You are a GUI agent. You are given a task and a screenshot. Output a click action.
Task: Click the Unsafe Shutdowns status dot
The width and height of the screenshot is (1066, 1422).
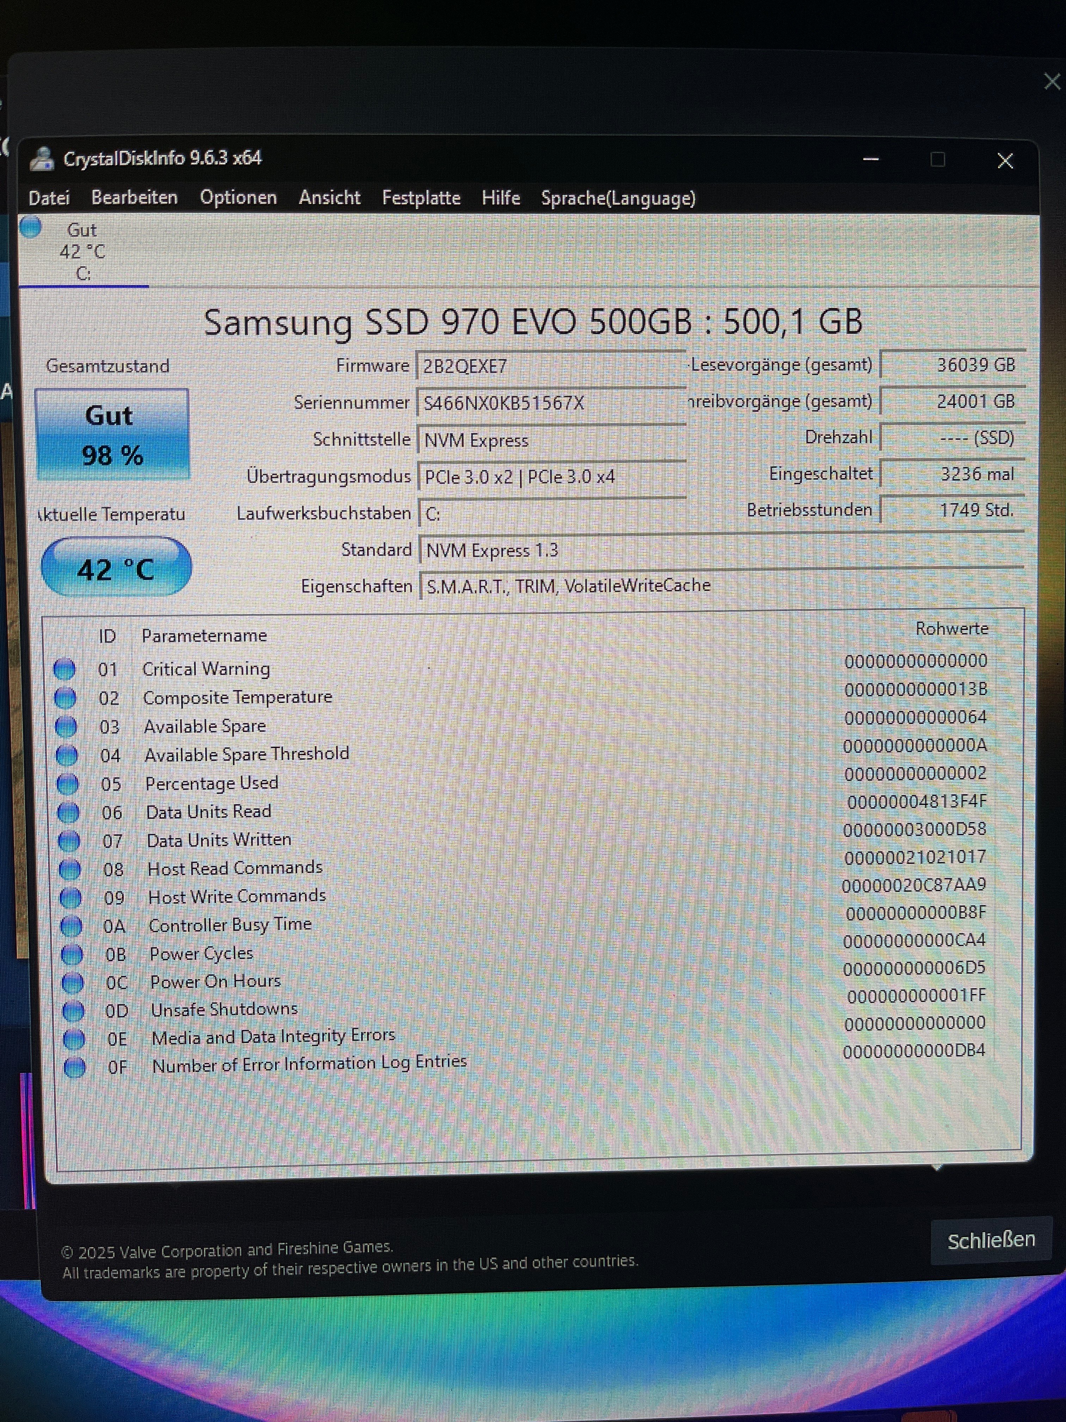coord(73,1010)
